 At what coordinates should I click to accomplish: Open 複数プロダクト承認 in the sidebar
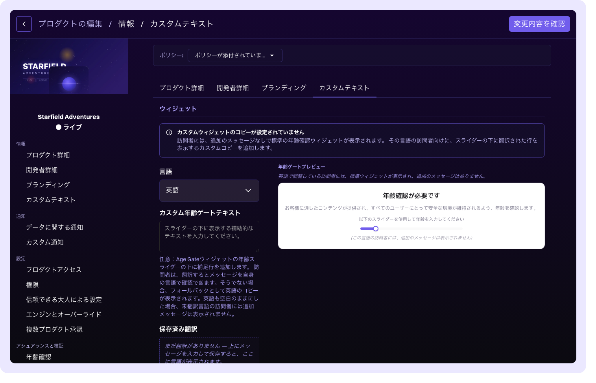[x=54, y=330]
